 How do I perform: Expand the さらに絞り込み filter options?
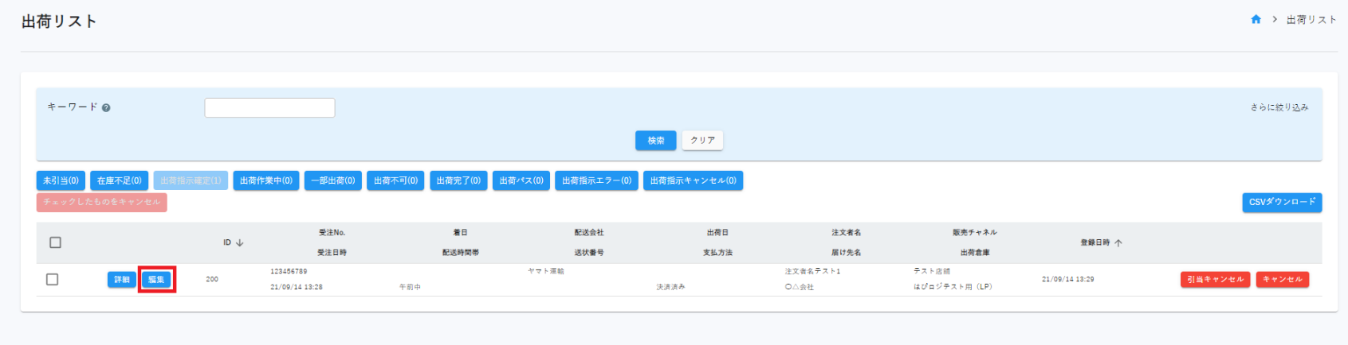pos(1279,107)
